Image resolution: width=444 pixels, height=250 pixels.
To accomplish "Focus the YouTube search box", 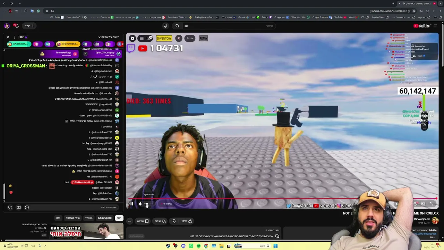I will (229, 26).
